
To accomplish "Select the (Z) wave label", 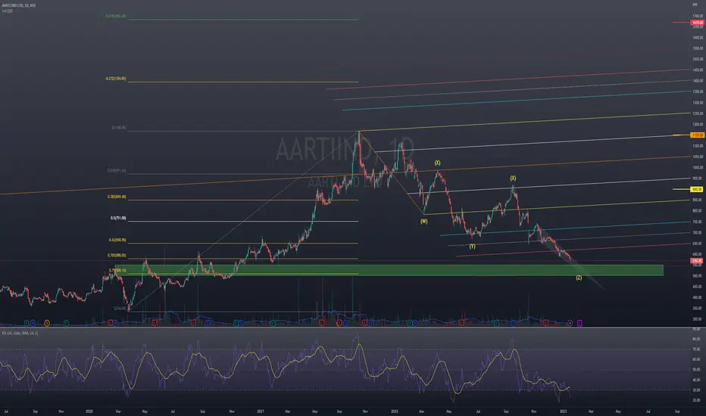I will (x=579, y=278).
